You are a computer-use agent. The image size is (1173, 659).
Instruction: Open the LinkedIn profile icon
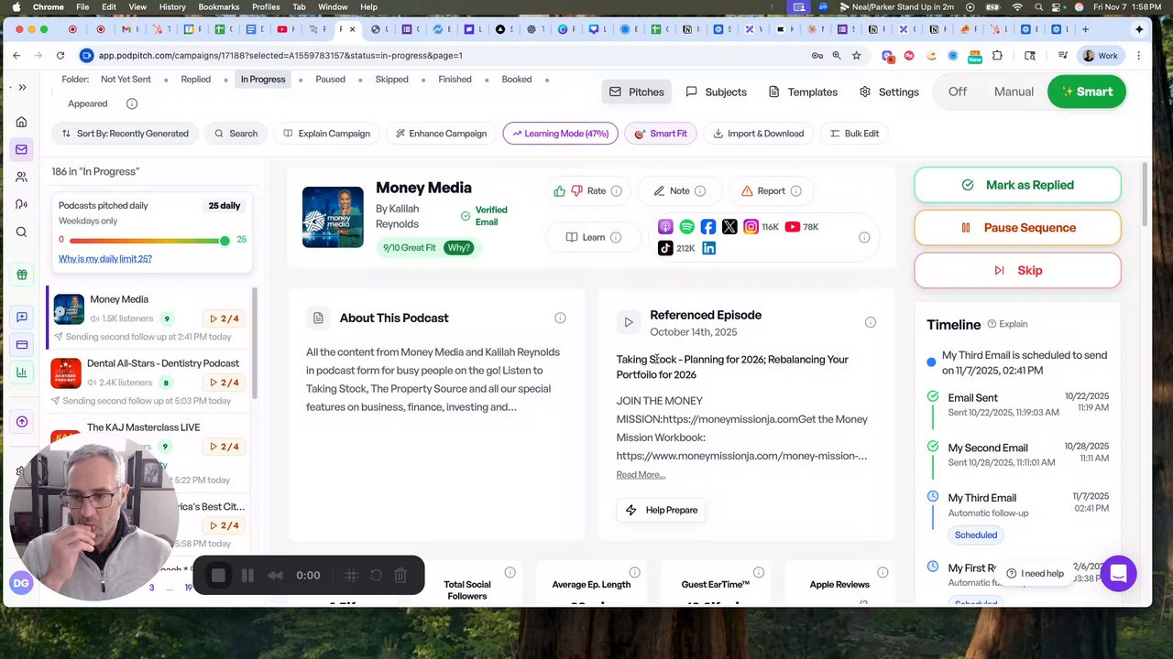point(708,248)
